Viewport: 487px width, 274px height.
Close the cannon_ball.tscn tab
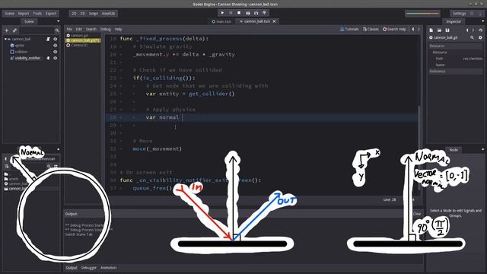(x=274, y=21)
